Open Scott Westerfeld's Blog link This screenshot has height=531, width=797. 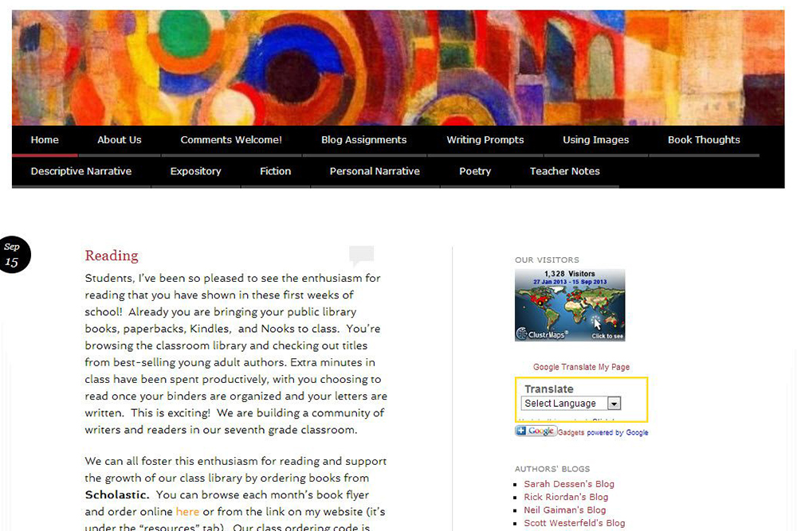click(575, 523)
